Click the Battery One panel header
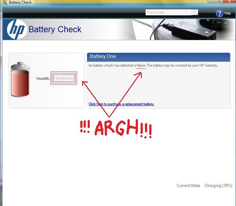 click(158, 57)
